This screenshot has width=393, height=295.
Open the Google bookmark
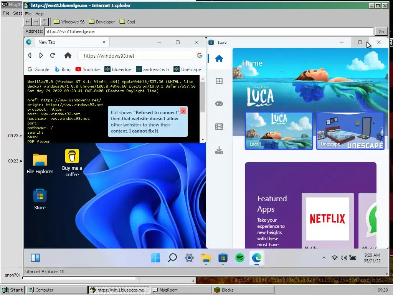pos(38,70)
